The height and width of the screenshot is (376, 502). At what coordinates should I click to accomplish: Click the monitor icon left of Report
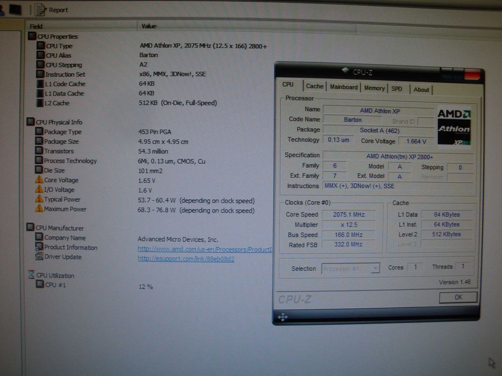[15, 9]
